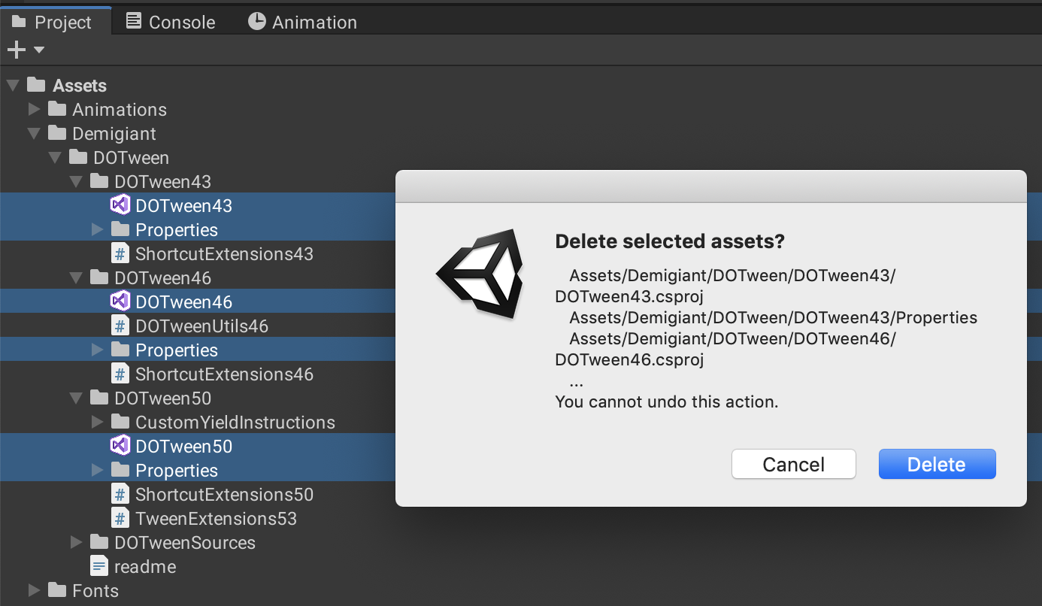The image size is (1042, 606).
Task: Select the ShortcutExtensions43 C# script icon
Action: point(120,253)
